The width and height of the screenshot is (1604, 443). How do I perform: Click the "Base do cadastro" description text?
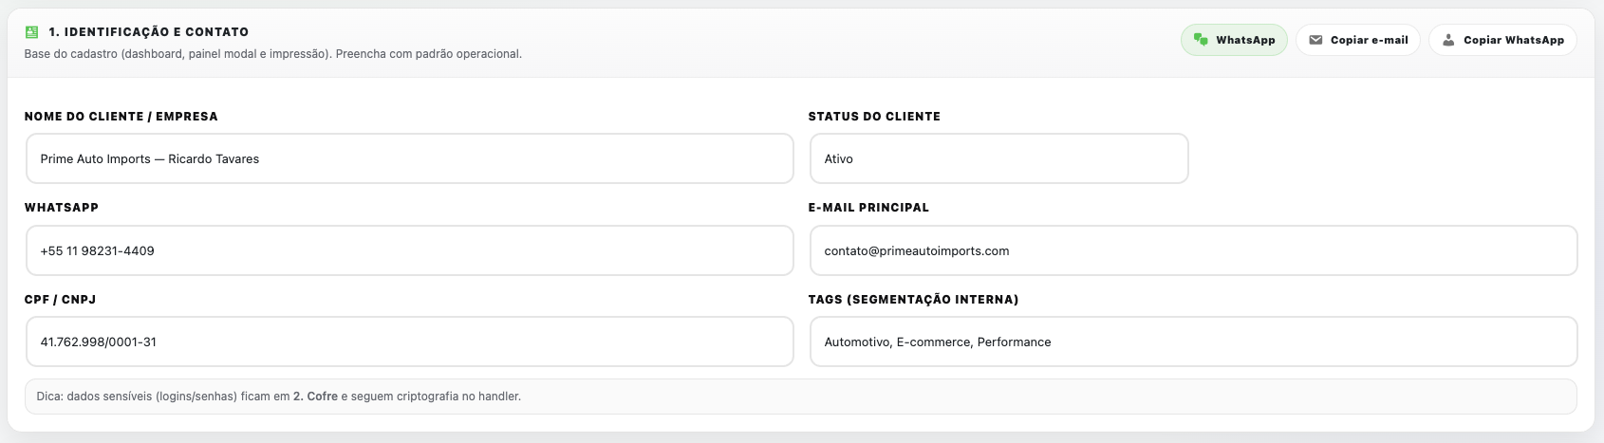(272, 54)
